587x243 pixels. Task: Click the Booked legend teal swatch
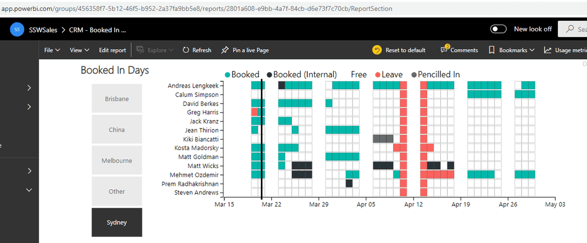(228, 75)
